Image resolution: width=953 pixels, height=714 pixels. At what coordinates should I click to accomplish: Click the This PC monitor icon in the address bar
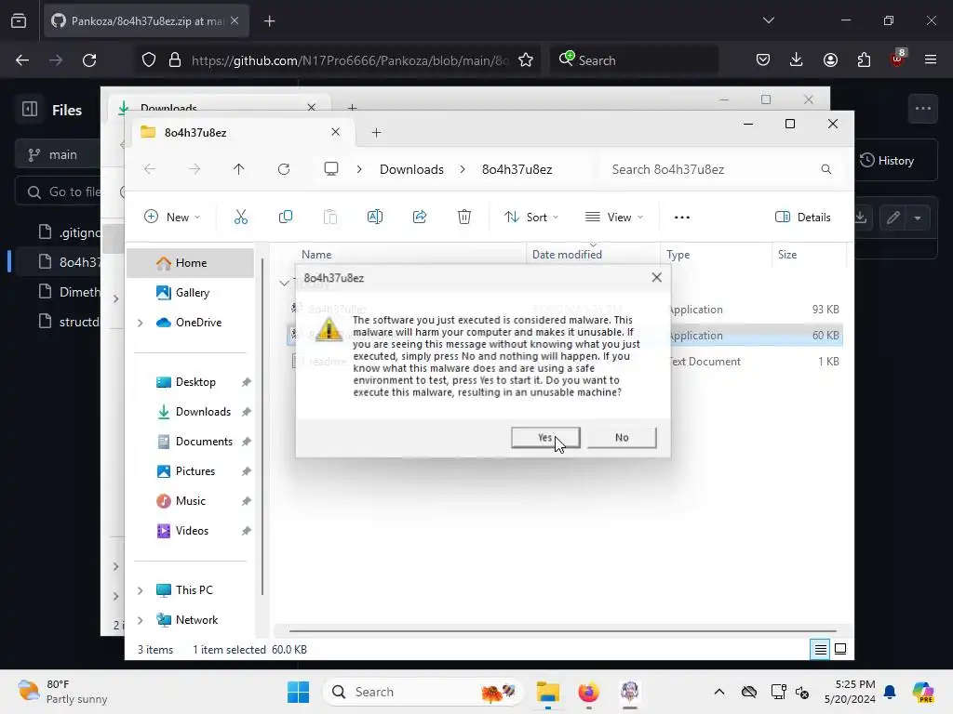coord(331,169)
